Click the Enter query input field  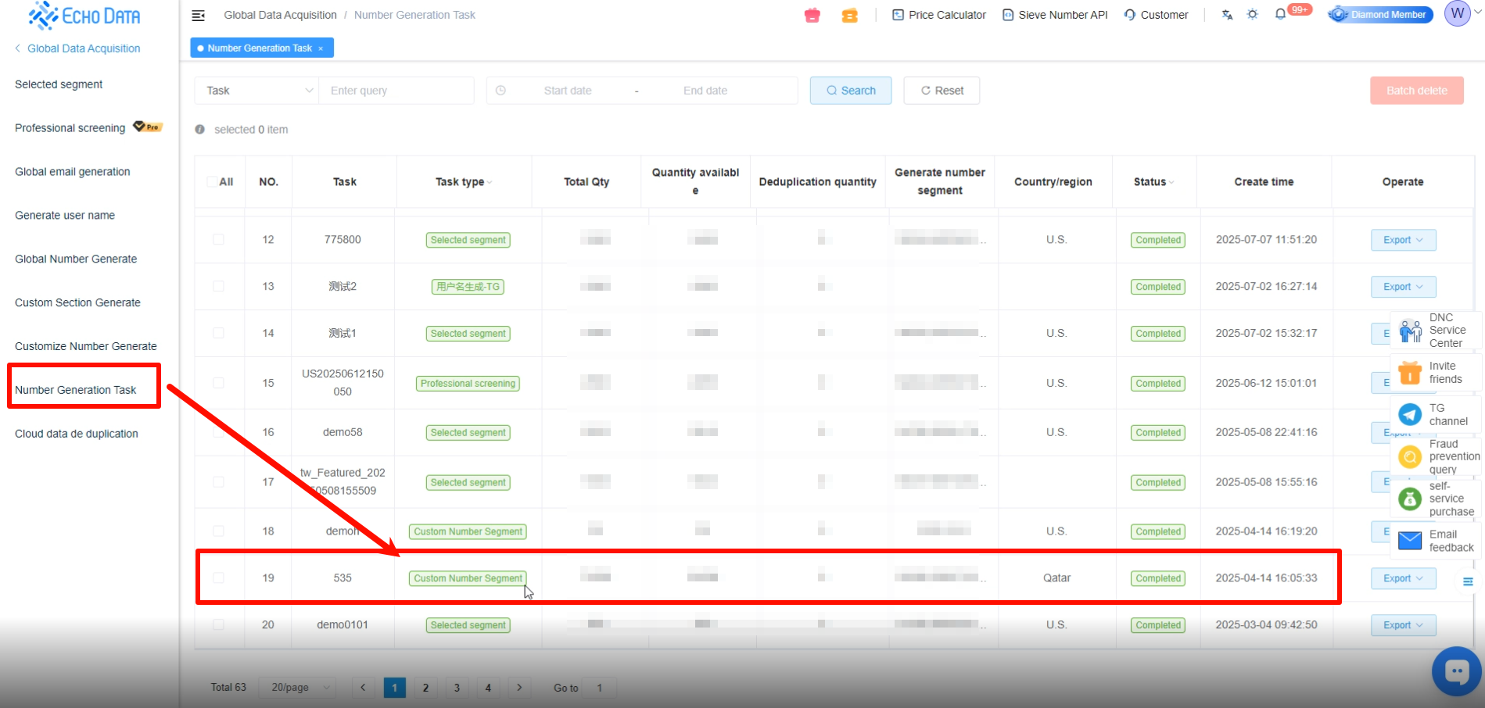pyautogui.click(x=396, y=91)
